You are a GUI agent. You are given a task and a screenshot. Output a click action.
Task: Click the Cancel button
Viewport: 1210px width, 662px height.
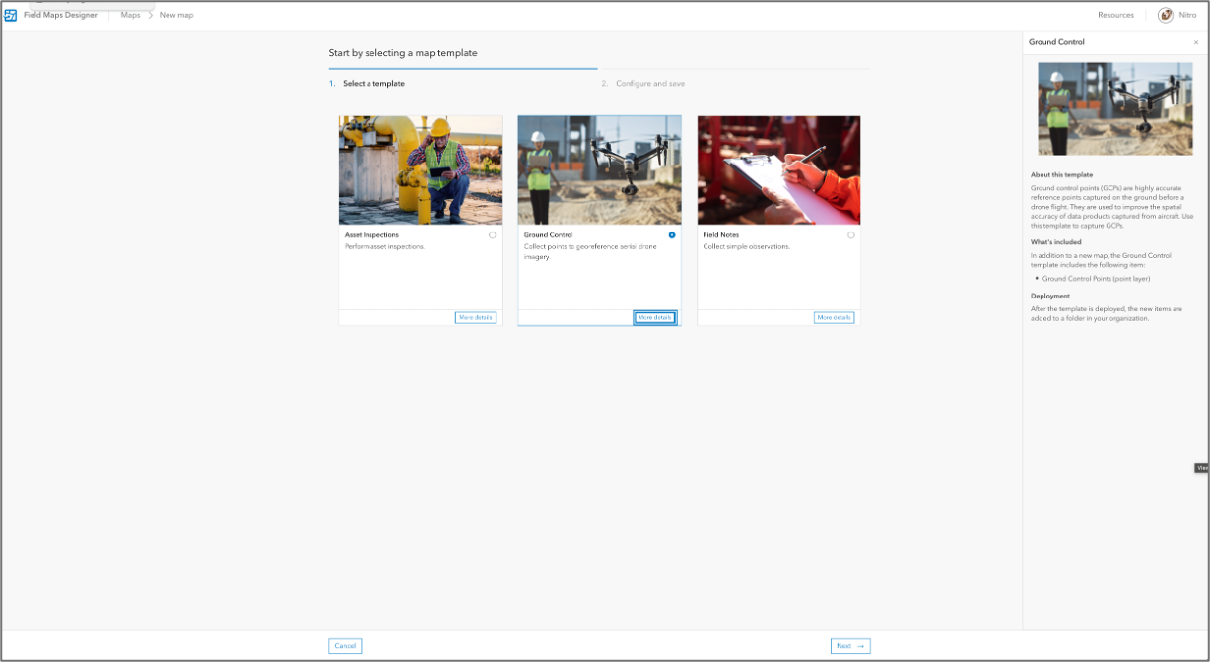344,645
